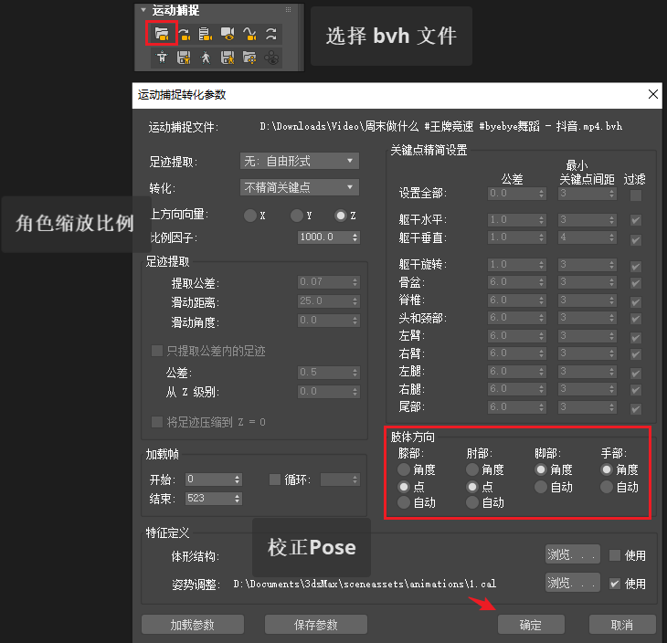This screenshot has height=643, width=667.
Task: Click Batch File Conversion double-arrow icon
Action: pos(271,34)
